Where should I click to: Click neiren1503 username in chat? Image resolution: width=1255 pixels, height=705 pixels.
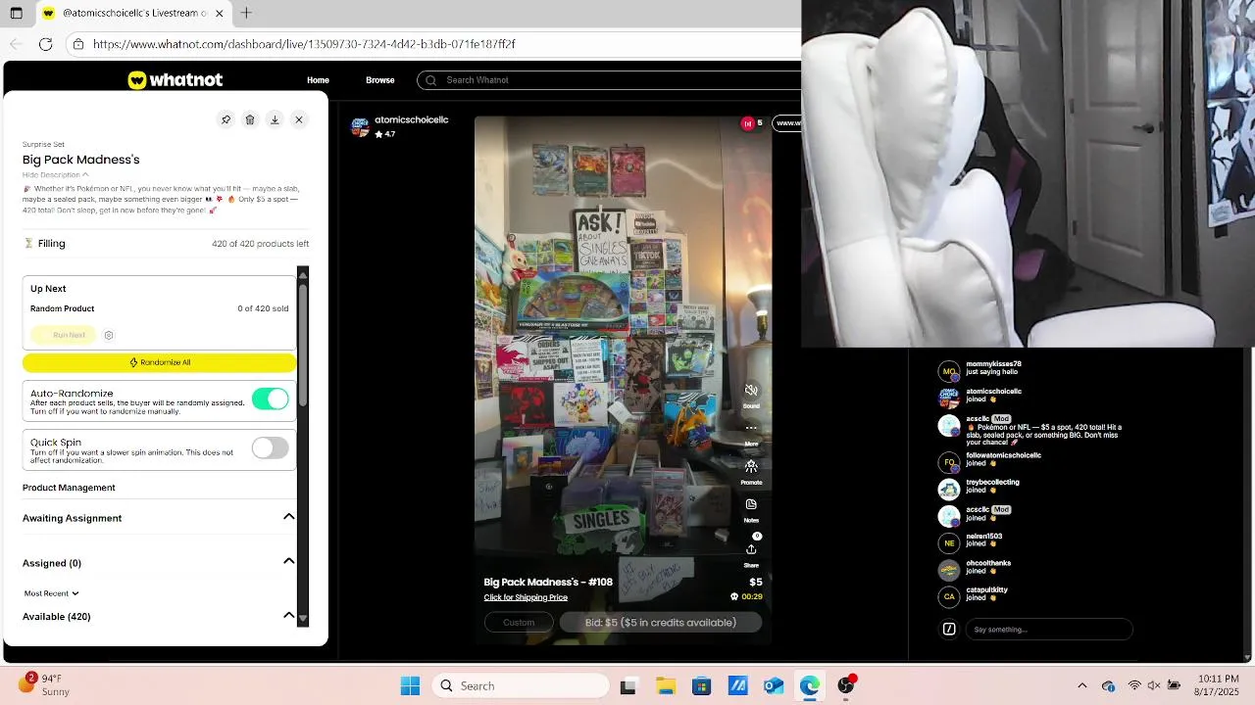(x=983, y=537)
